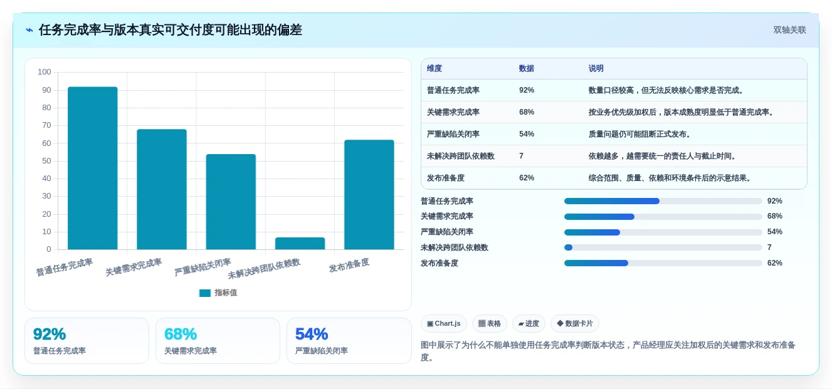Viewport: 832px width, 389px height.
Task: Click the 68% value in the table
Action: (527, 112)
